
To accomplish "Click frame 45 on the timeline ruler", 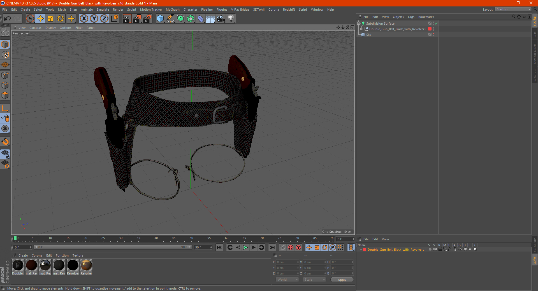I will pyautogui.click(x=174, y=238).
